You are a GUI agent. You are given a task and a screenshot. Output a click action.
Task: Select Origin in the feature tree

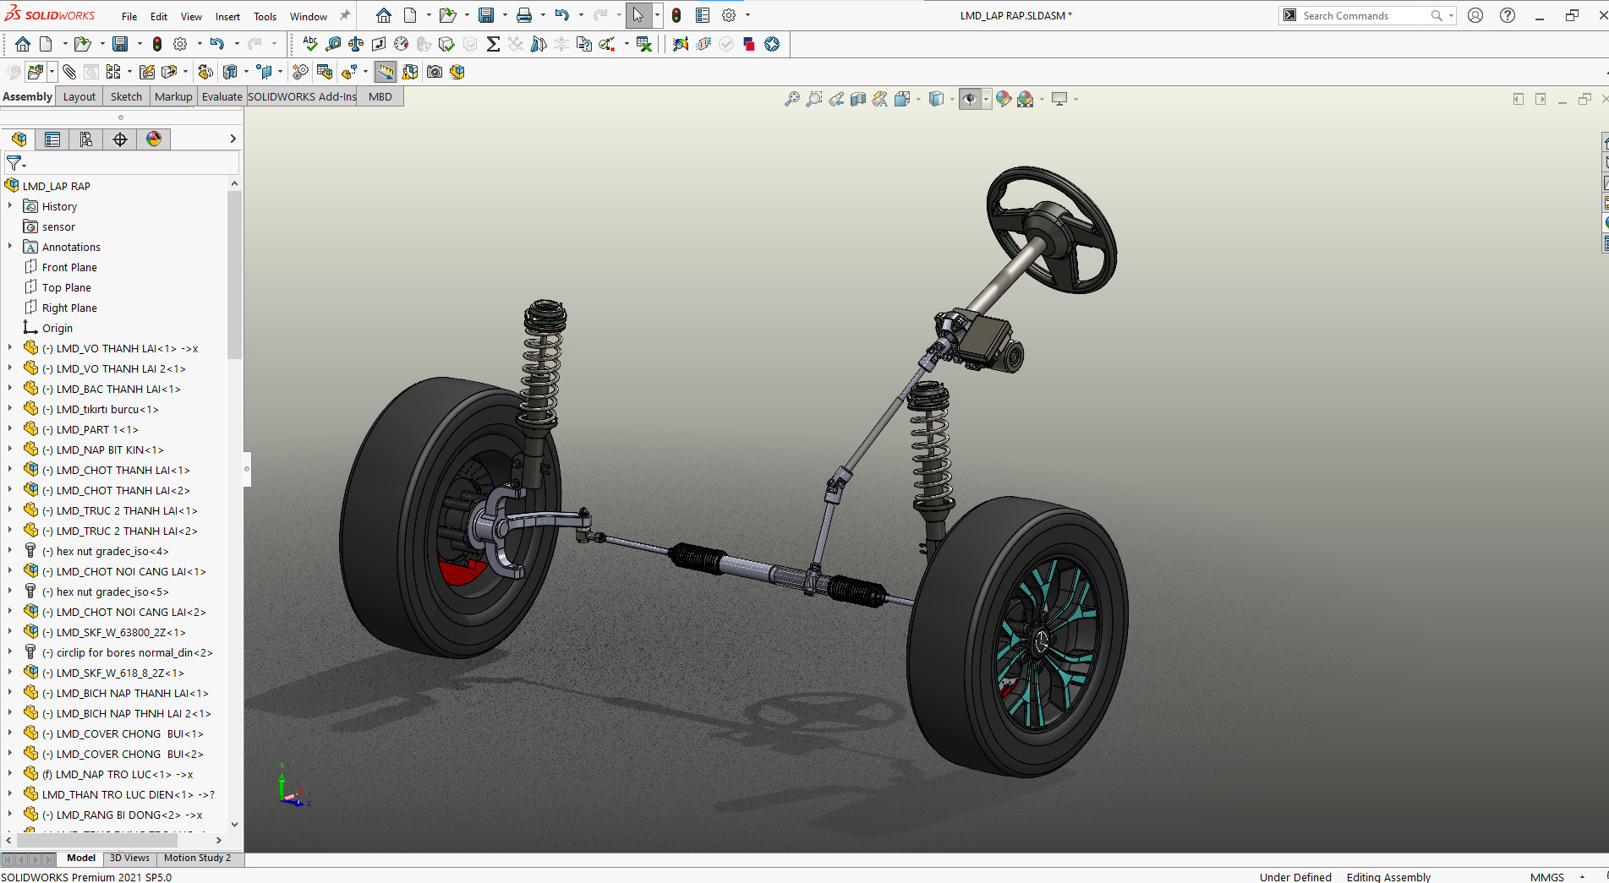pos(57,328)
